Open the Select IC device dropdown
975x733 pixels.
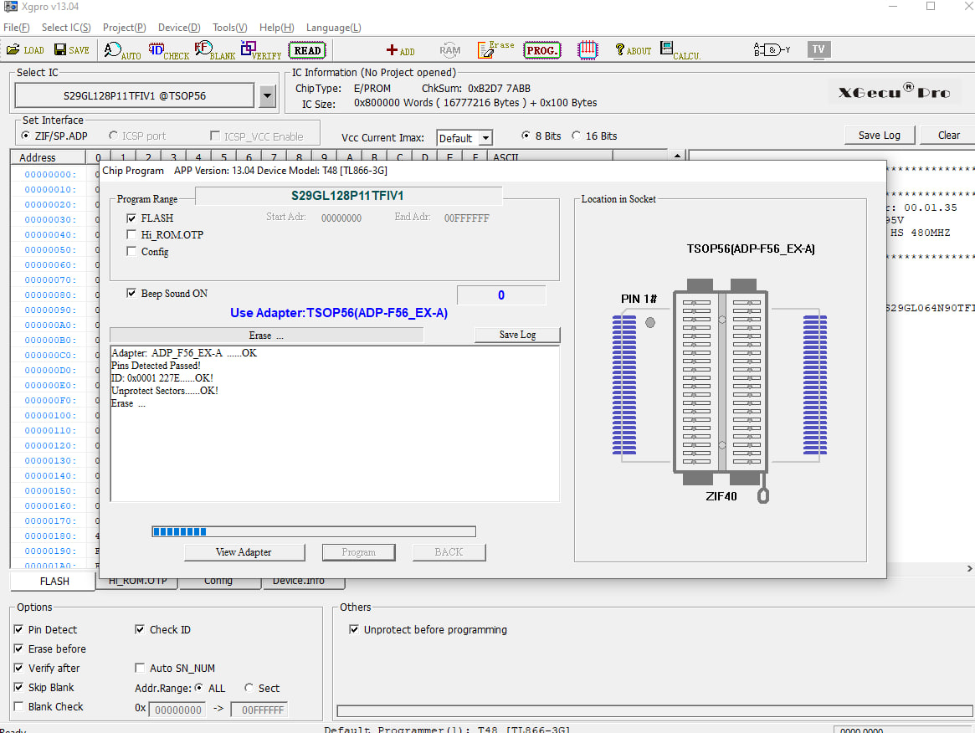coord(266,95)
